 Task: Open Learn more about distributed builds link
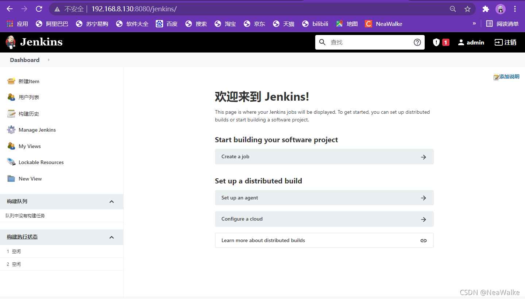(x=324, y=241)
